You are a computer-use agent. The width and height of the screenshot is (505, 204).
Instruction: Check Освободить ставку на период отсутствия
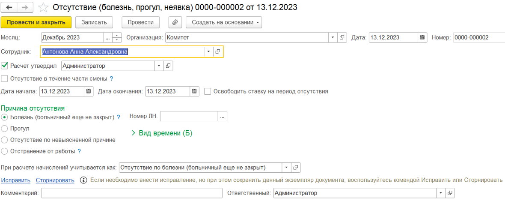pyautogui.click(x=208, y=91)
